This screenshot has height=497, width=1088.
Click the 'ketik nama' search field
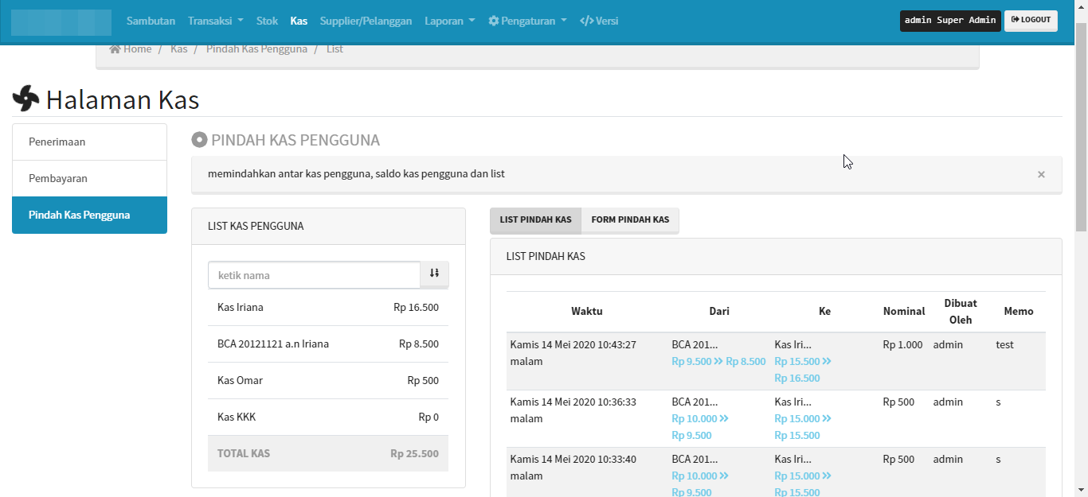(314, 275)
